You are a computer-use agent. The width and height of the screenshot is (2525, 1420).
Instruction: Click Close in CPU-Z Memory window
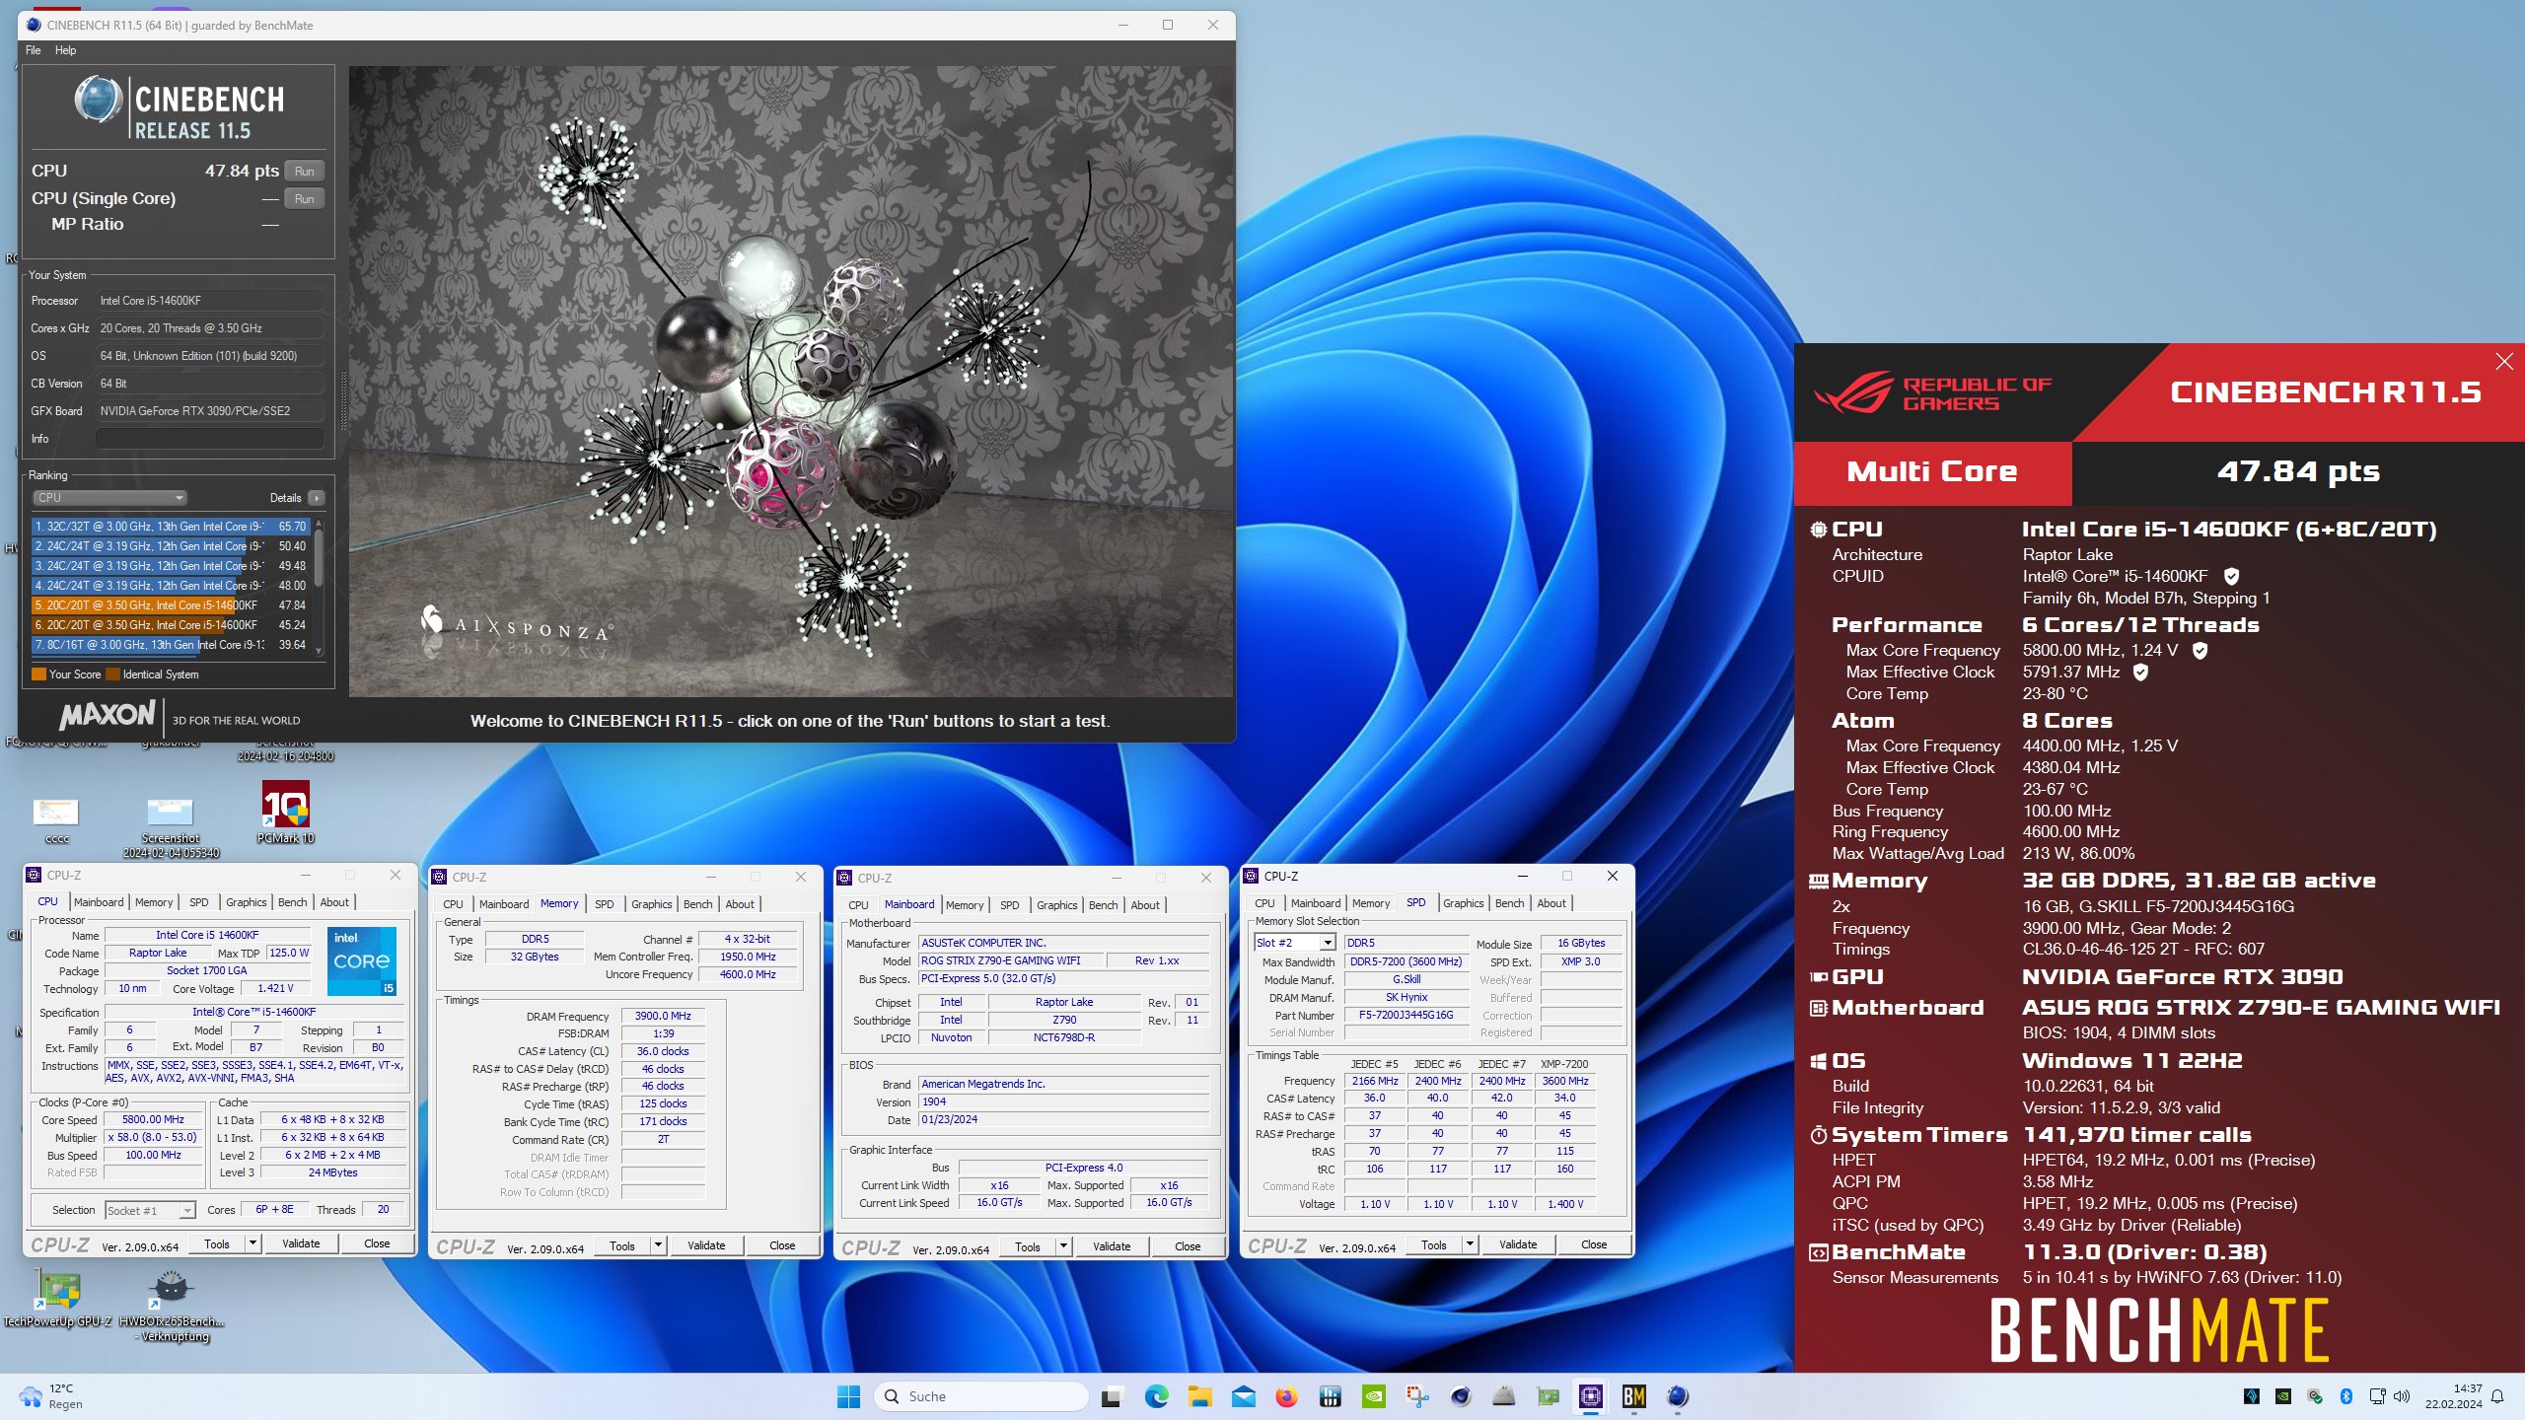782,1245
